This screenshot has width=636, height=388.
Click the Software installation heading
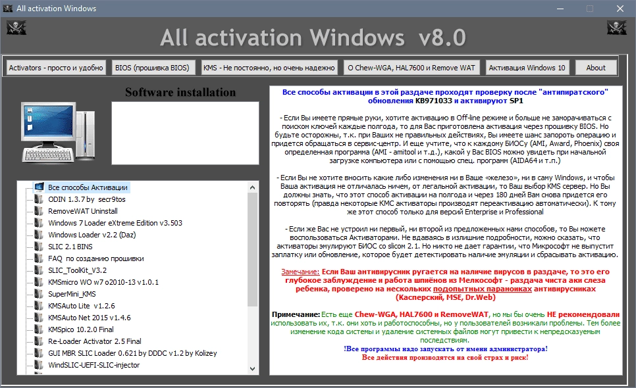[x=180, y=92]
